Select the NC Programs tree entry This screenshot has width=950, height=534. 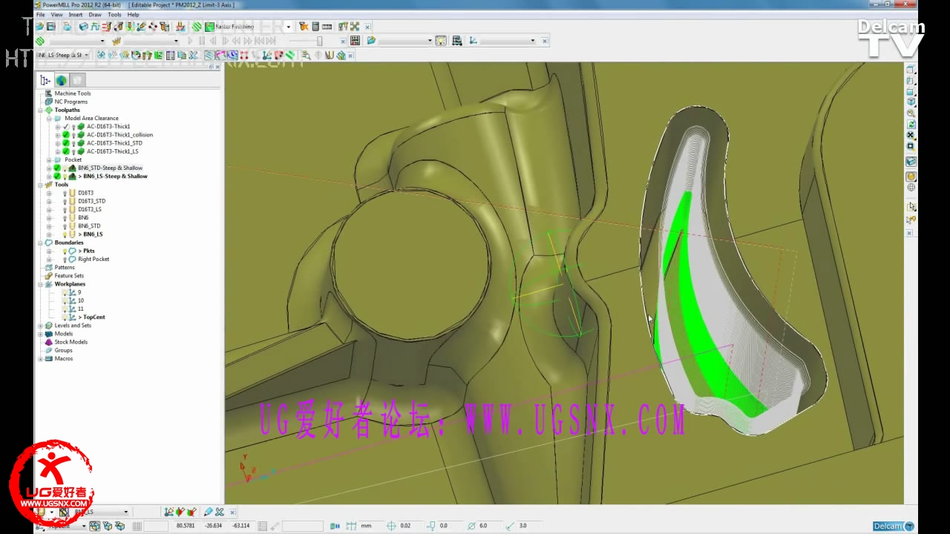click(71, 102)
